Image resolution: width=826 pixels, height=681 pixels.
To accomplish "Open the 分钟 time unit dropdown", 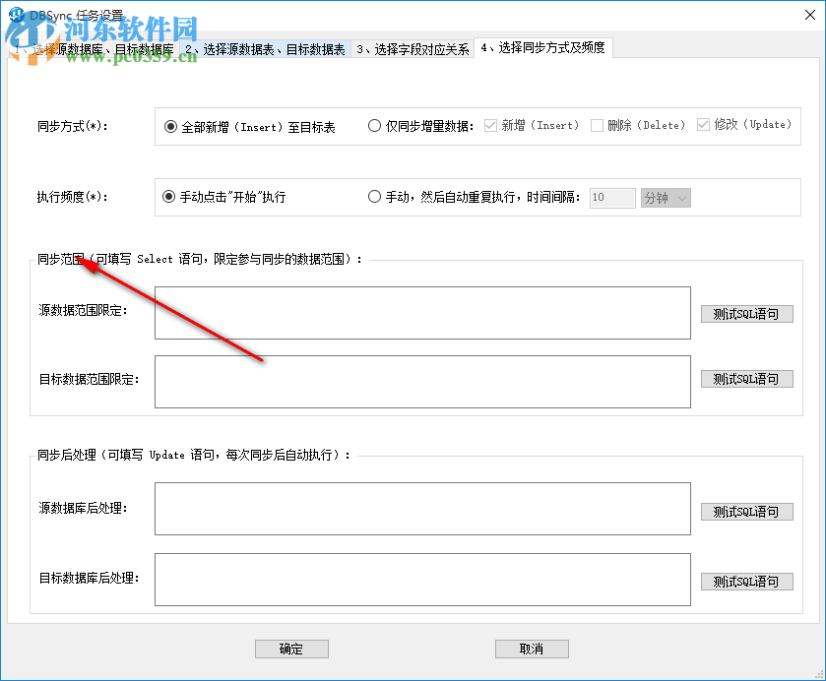I will pos(666,197).
